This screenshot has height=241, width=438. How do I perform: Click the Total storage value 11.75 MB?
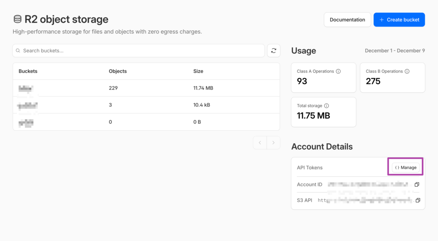[314, 115]
